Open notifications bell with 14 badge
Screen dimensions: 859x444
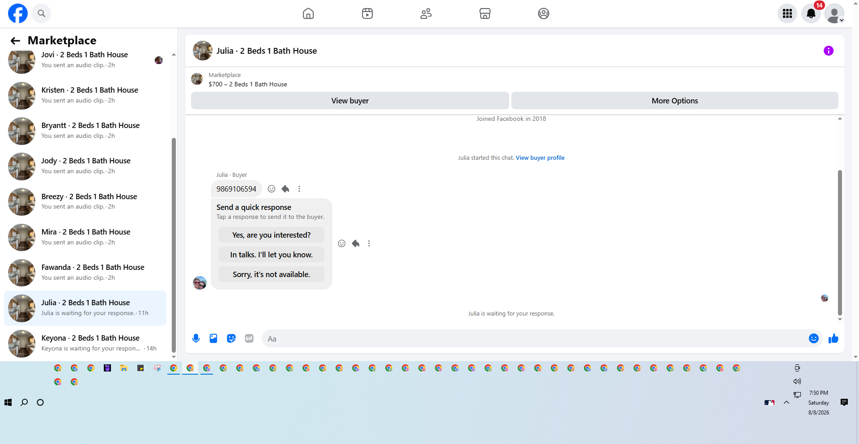pos(811,13)
